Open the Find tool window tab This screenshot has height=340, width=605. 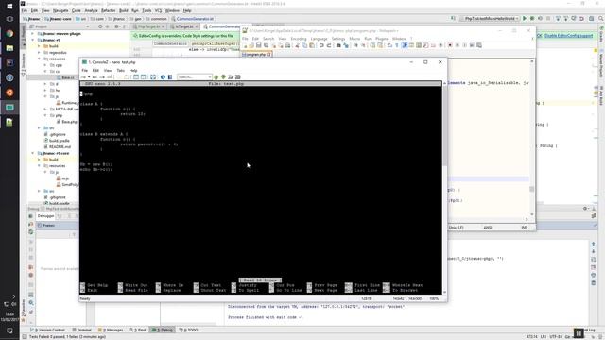click(x=138, y=330)
